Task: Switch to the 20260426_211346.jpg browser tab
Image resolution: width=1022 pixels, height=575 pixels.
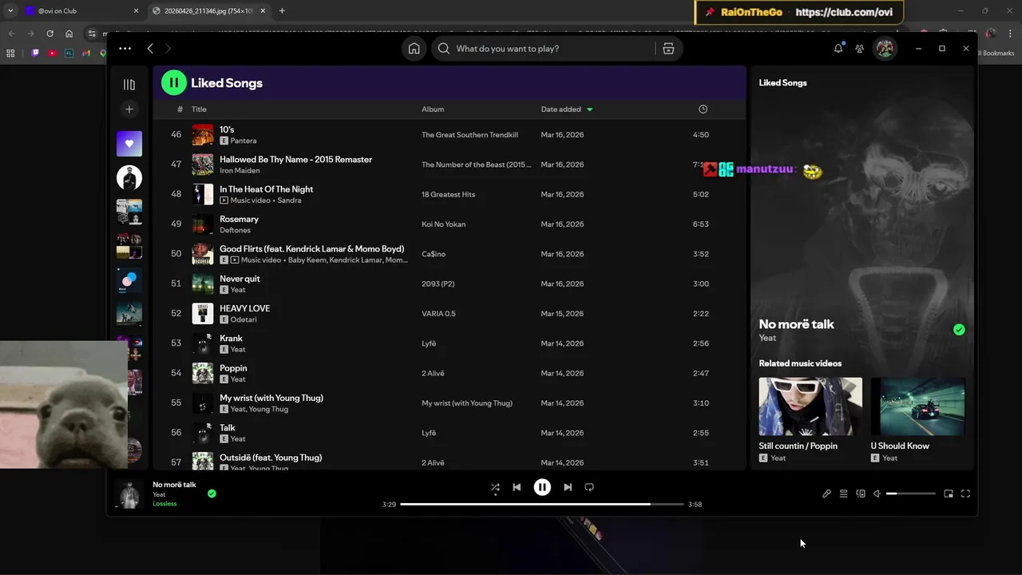Action: pyautogui.click(x=210, y=11)
